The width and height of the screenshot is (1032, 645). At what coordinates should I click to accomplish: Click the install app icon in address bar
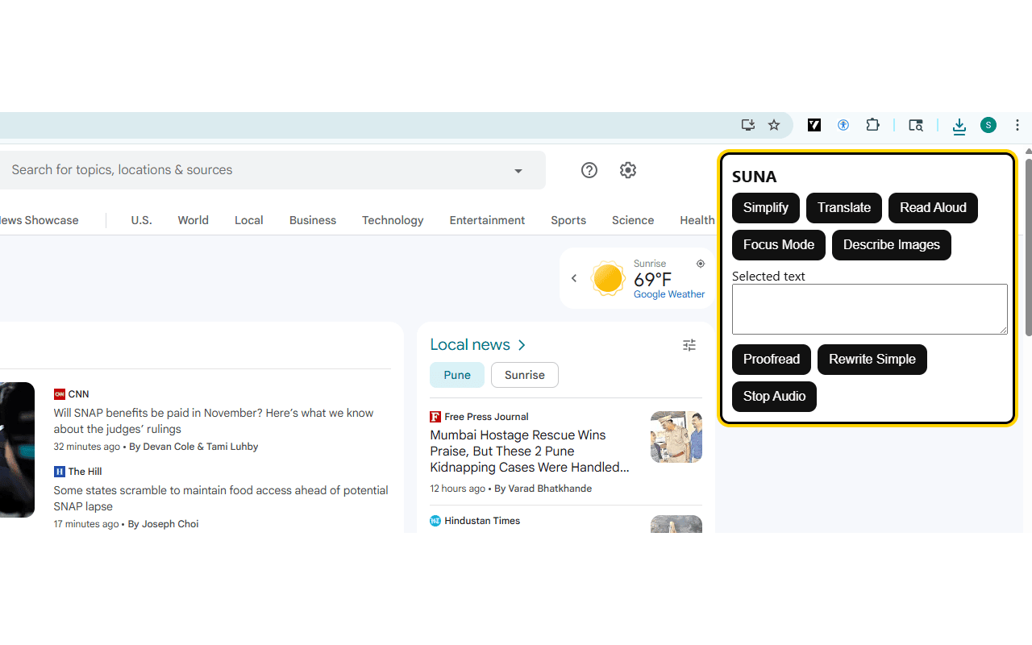pos(748,125)
